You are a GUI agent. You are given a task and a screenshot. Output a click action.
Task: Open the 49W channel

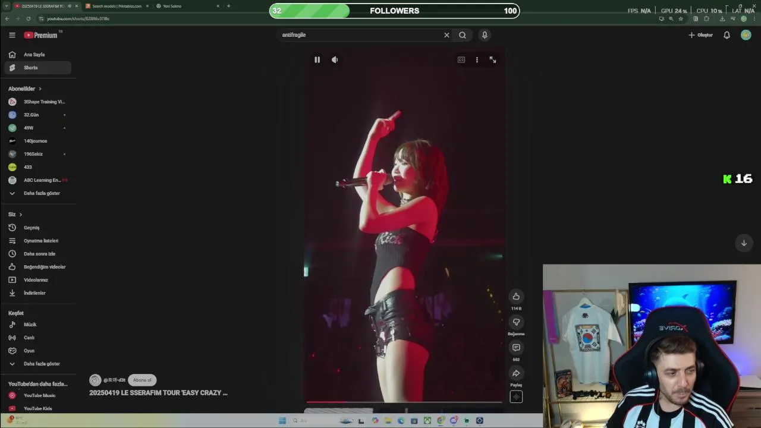point(38,128)
